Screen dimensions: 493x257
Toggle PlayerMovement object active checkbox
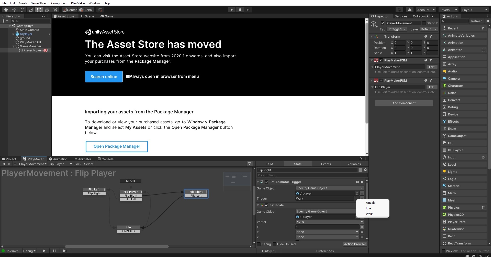[x=383, y=23]
